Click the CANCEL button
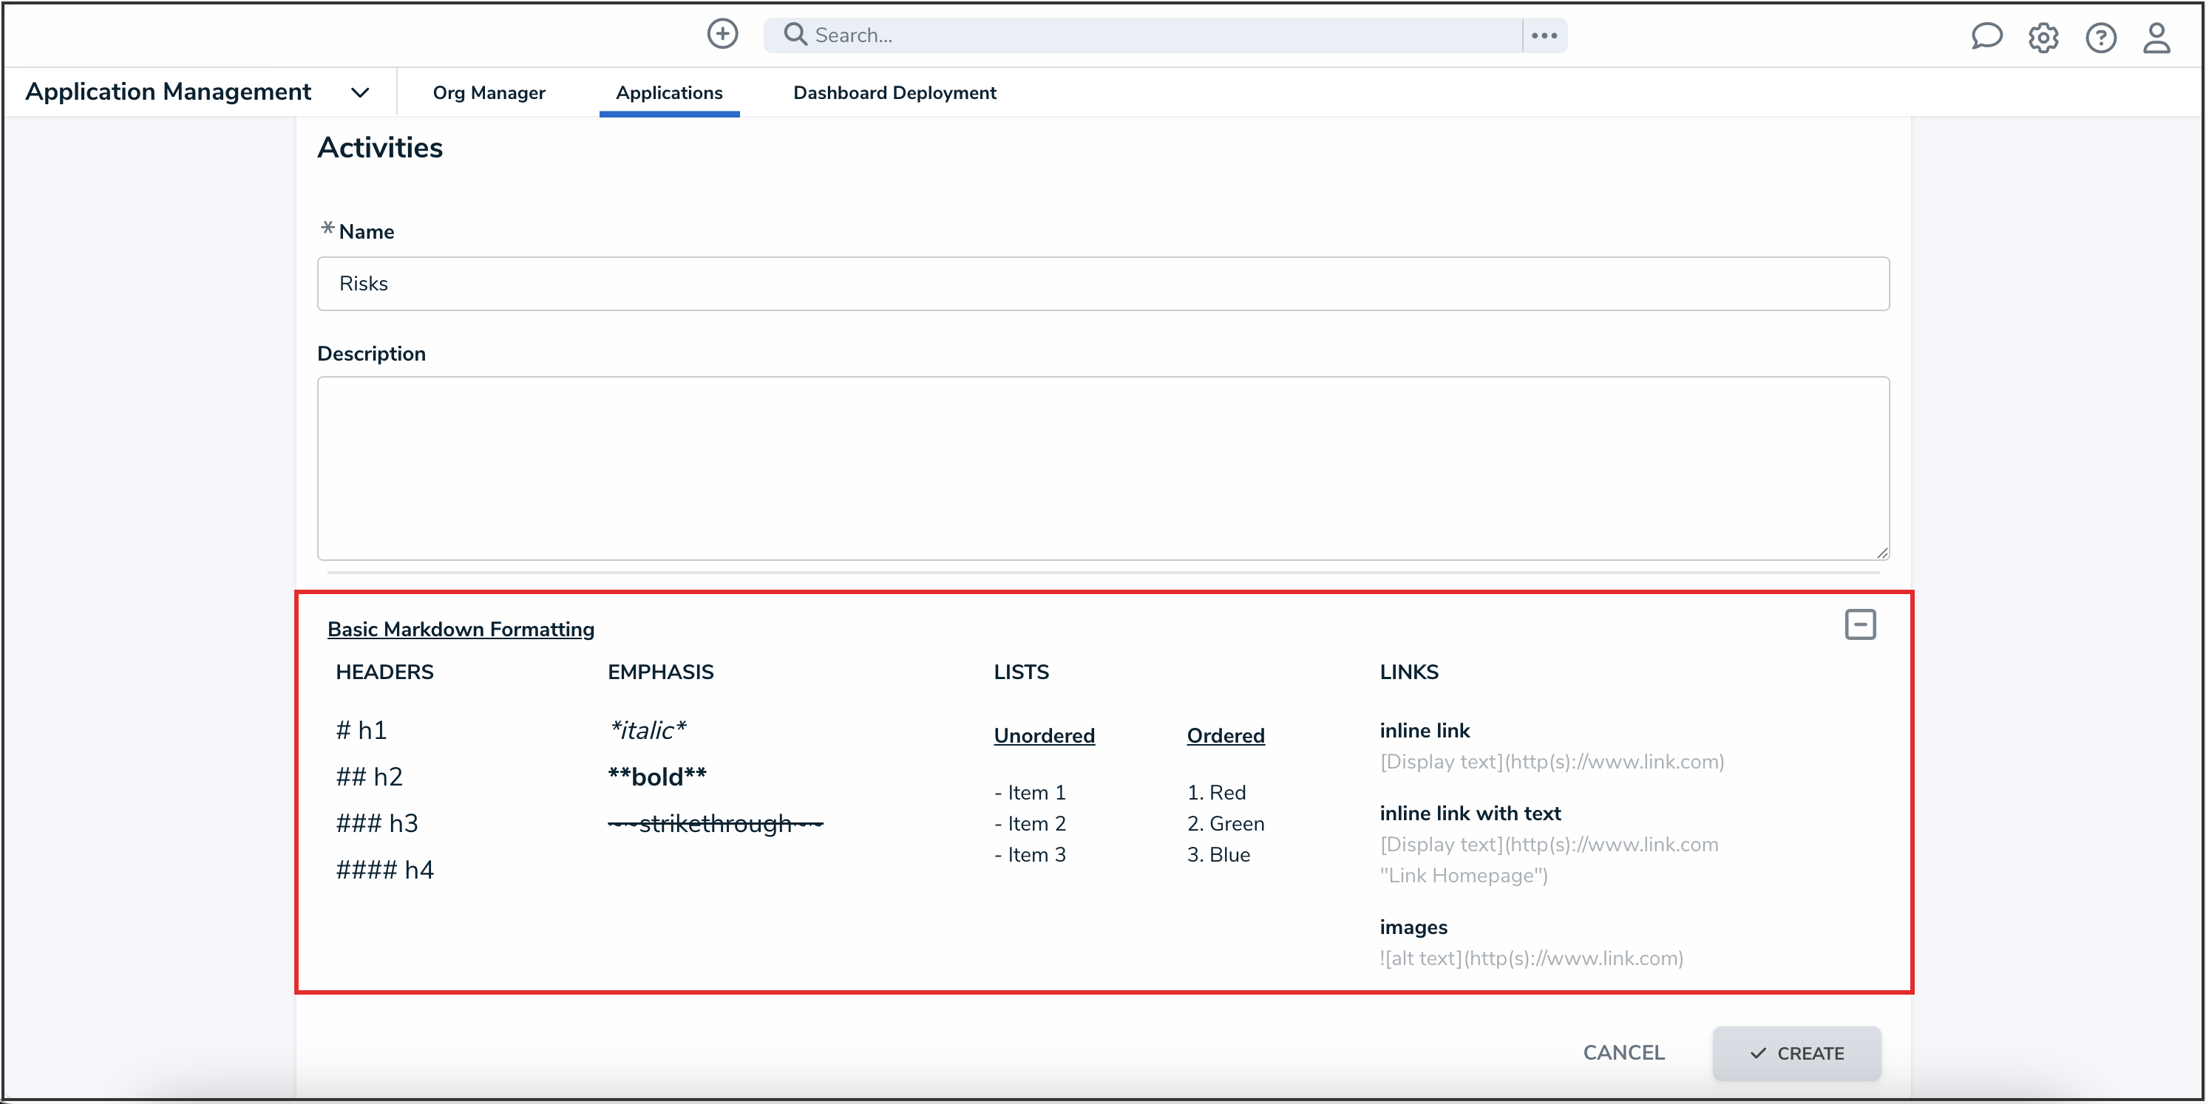The width and height of the screenshot is (2206, 1104). coord(1623,1053)
